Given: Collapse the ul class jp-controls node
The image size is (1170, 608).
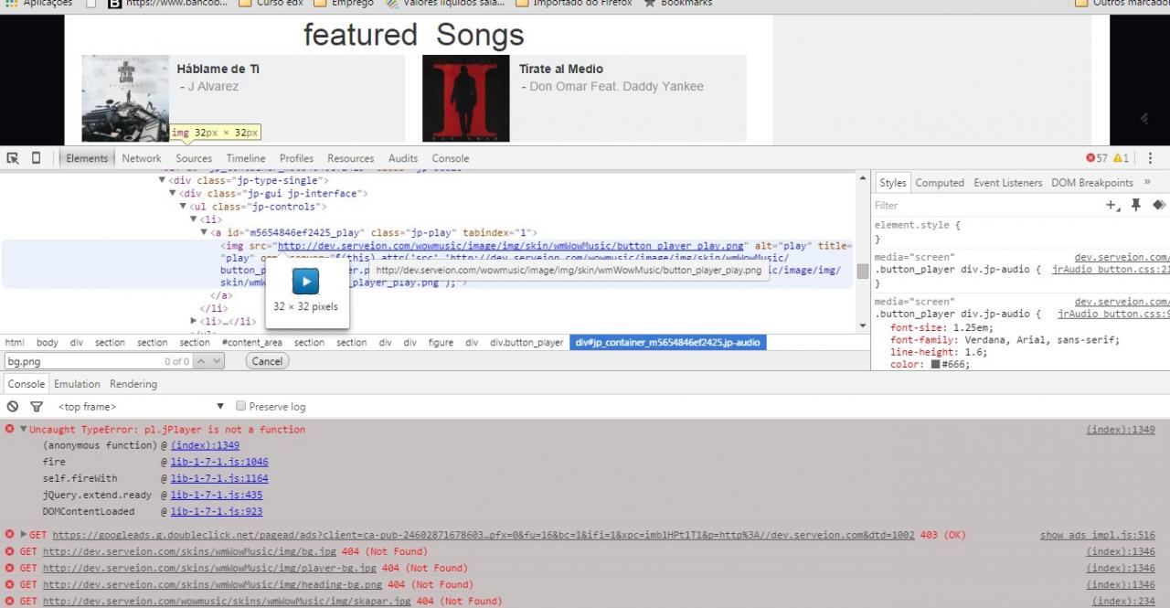Looking at the screenshot, I should click(183, 207).
